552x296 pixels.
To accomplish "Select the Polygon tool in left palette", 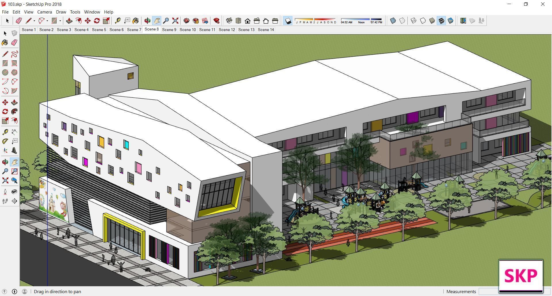I will pos(14,72).
